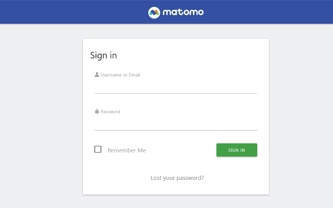333x208 pixels.
Task: Click the Remember Me label text
Action: point(127,150)
